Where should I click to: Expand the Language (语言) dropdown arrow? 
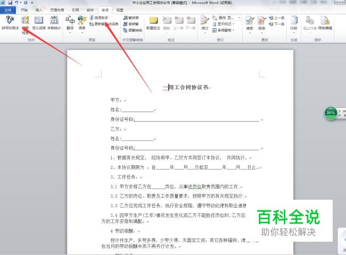click(82, 32)
